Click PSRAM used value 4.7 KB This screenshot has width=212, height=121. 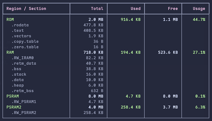coord(133,96)
